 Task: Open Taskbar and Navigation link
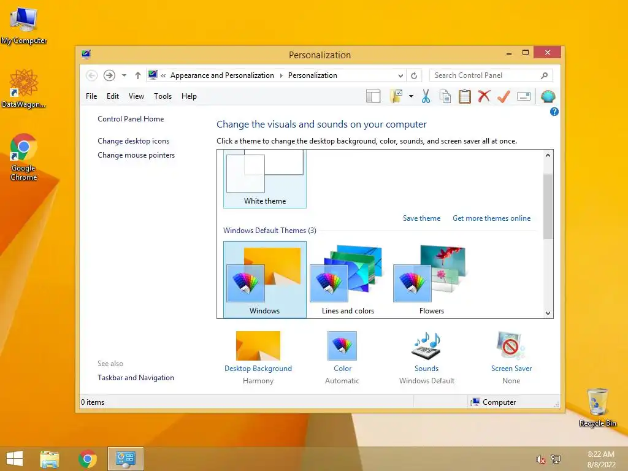coord(136,378)
